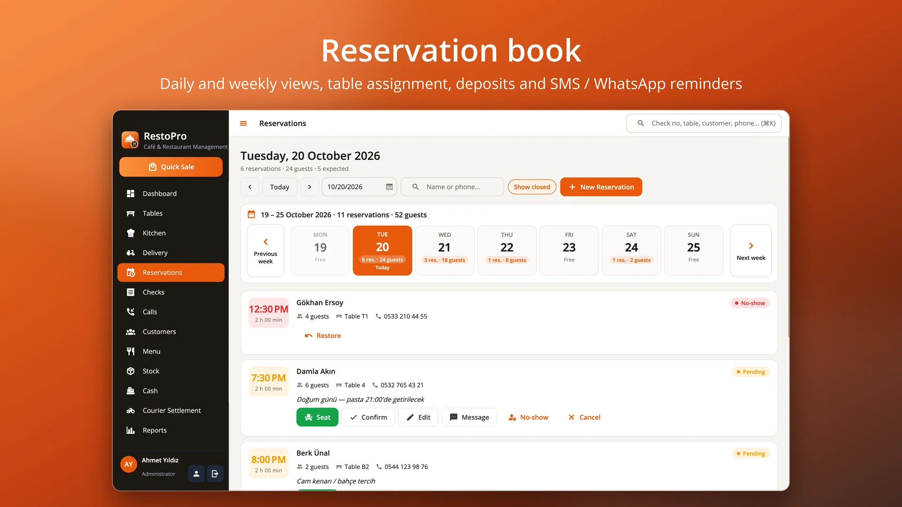902x507 pixels.
Task: Open Customers sidebar item
Action: (x=171, y=331)
